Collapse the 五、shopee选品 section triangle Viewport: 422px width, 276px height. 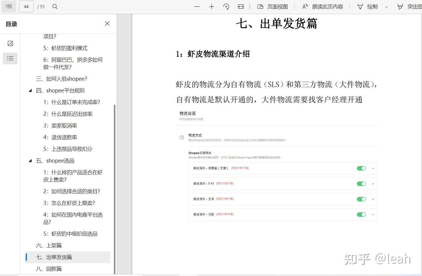tap(30, 161)
